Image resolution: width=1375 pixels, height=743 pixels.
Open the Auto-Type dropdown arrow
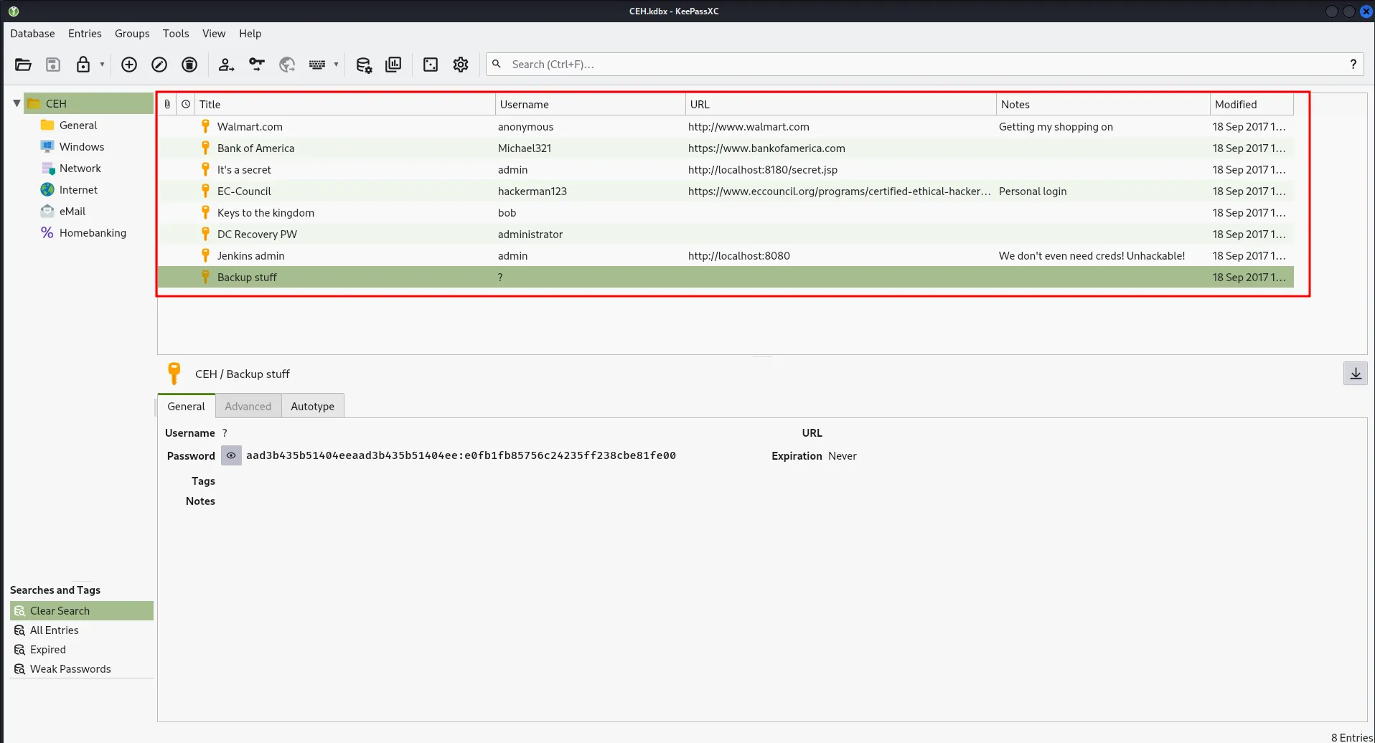[x=336, y=65]
